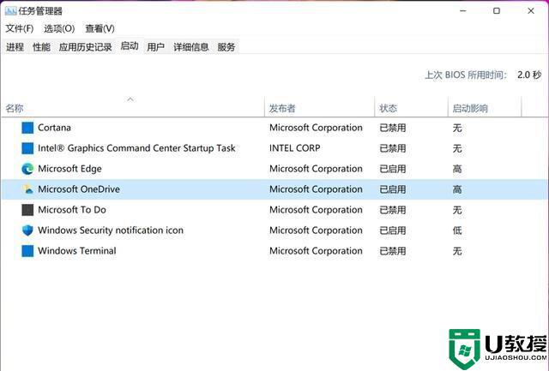Open the 查看(V) menu
The height and width of the screenshot is (371, 549).
[100, 28]
